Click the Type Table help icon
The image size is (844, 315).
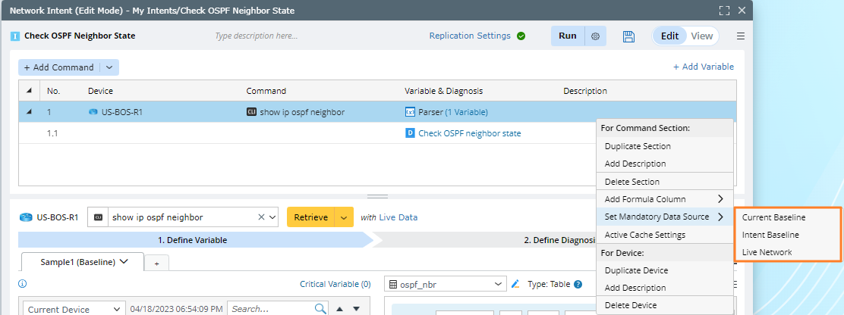click(578, 285)
